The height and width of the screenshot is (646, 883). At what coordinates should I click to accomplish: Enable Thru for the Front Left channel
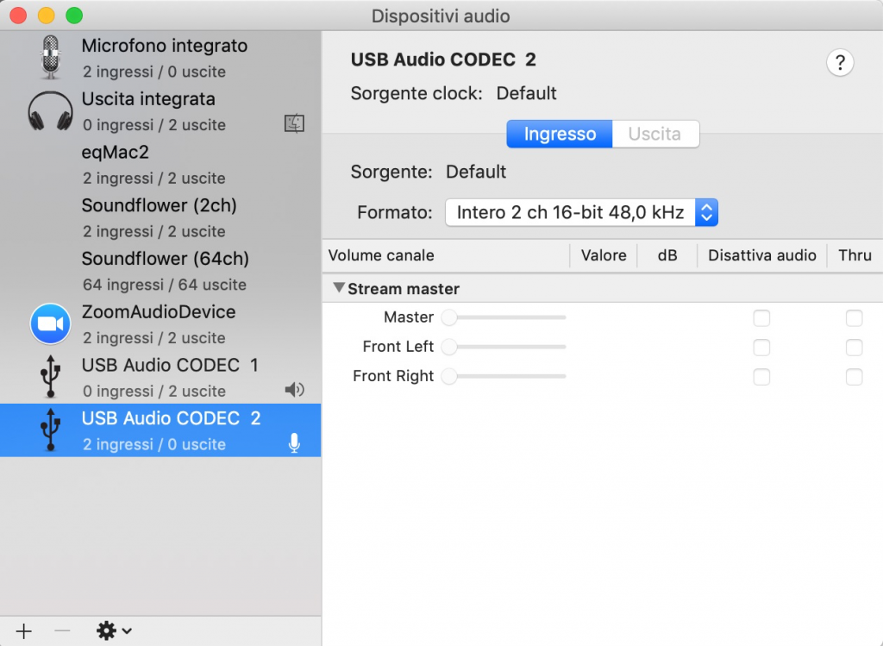tap(854, 348)
